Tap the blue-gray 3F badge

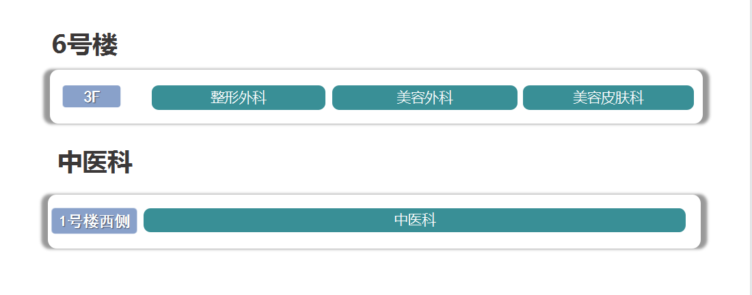click(x=92, y=97)
